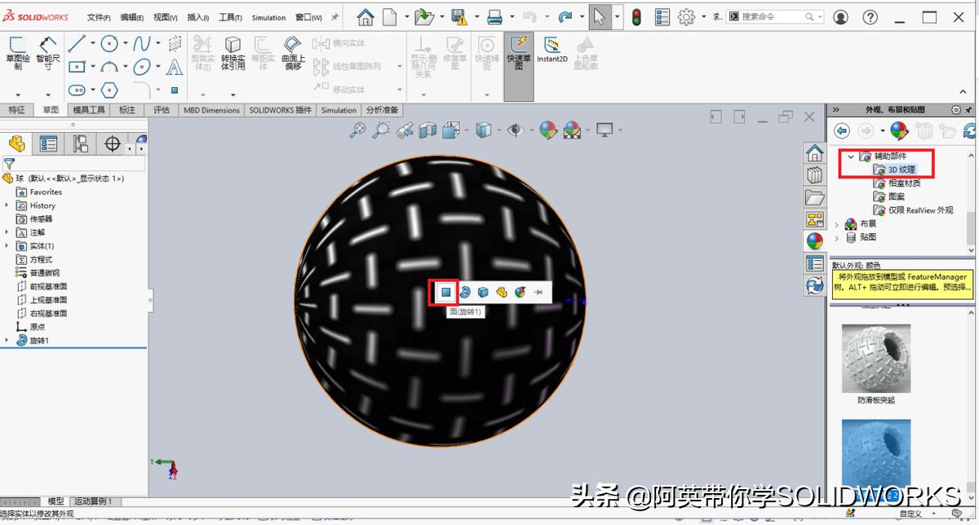Collapse the 辅助部件 tree node
The width and height of the screenshot is (979, 525).
tap(851, 156)
